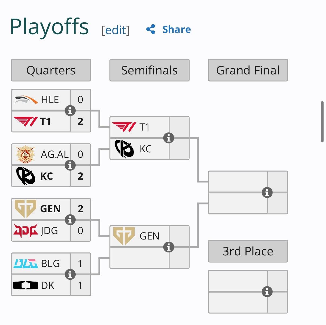
Task: Select the Semifinals round header
Action: pos(149,70)
